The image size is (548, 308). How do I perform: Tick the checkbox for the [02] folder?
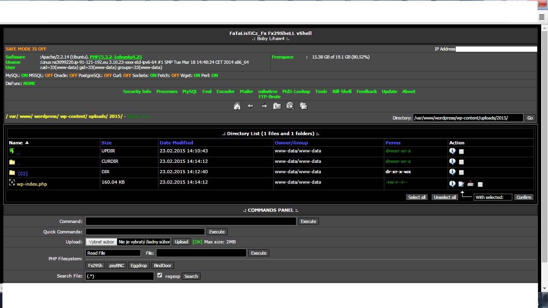click(x=461, y=172)
